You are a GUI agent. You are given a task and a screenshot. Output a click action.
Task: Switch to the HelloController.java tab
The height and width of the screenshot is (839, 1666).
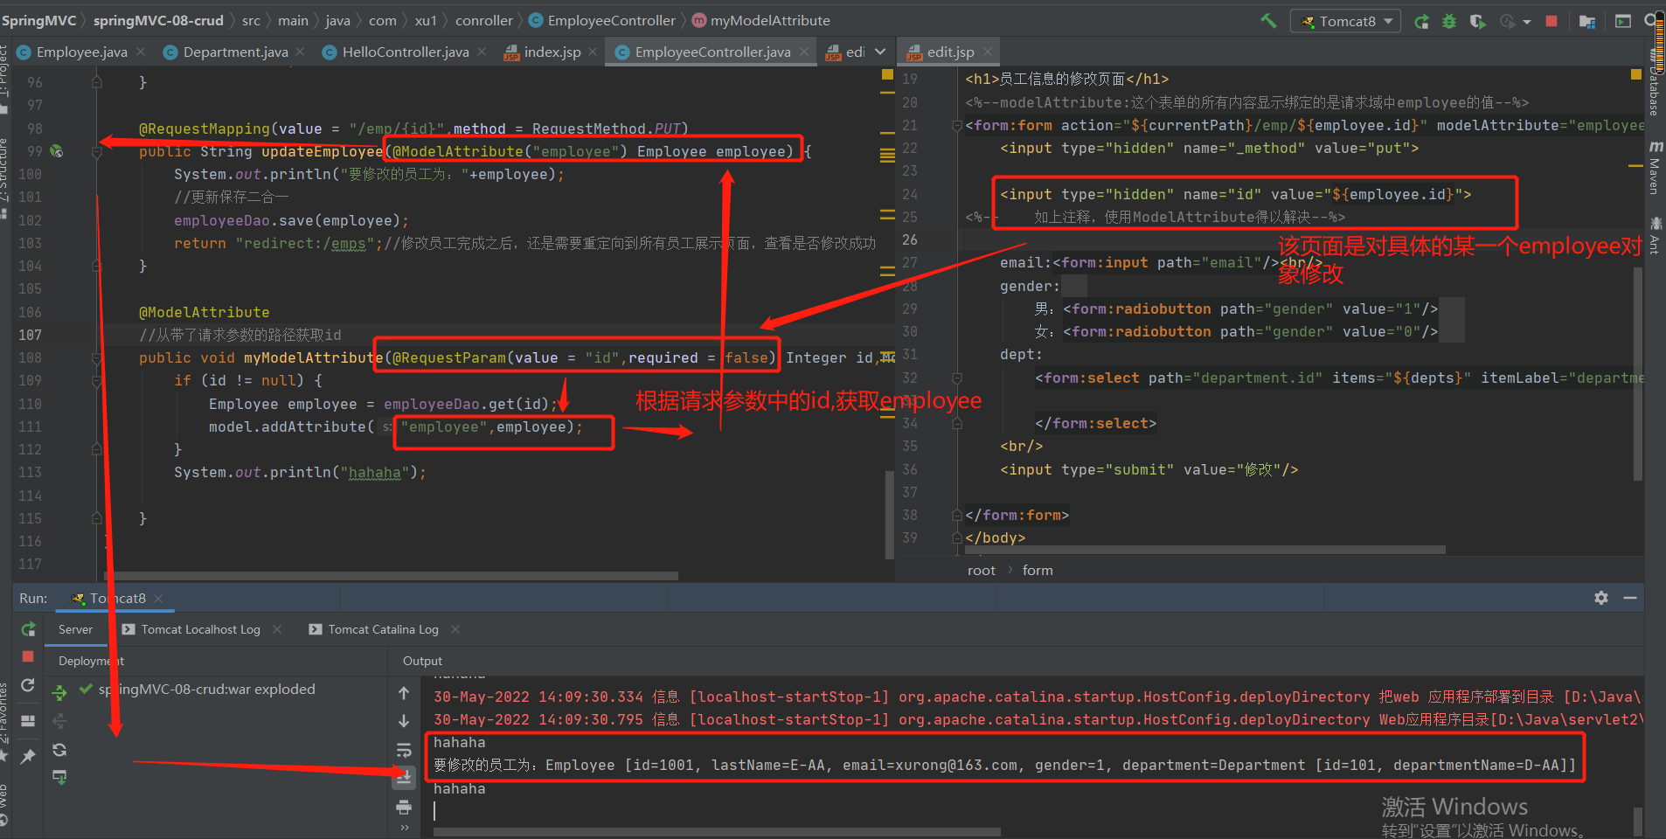pyautogui.click(x=406, y=52)
